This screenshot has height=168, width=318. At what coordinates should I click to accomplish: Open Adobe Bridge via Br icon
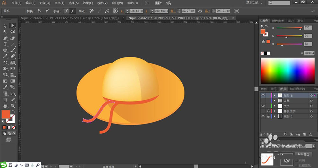[x=147, y=3]
